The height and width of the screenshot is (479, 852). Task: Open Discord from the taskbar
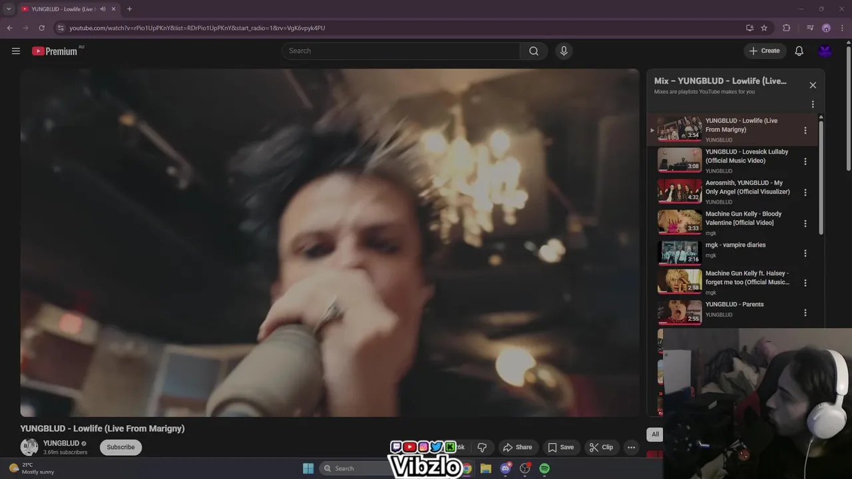pos(505,468)
